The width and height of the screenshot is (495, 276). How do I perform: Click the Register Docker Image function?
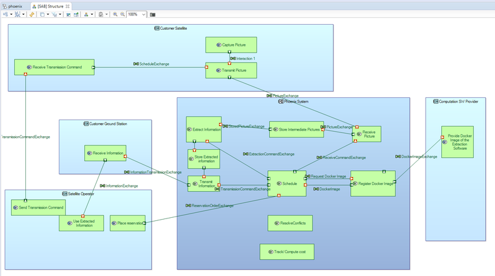coord(373,184)
